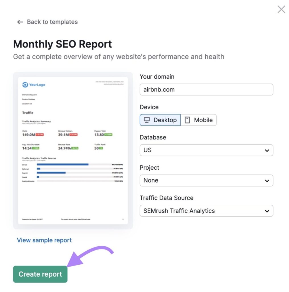Click the 'Your domain' input field

(206, 90)
